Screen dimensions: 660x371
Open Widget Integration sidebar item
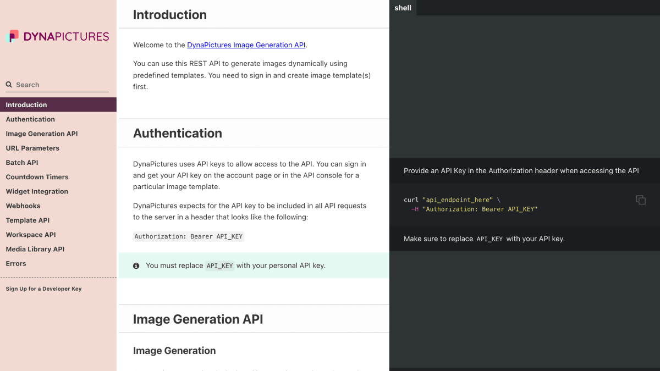coord(58,191)
